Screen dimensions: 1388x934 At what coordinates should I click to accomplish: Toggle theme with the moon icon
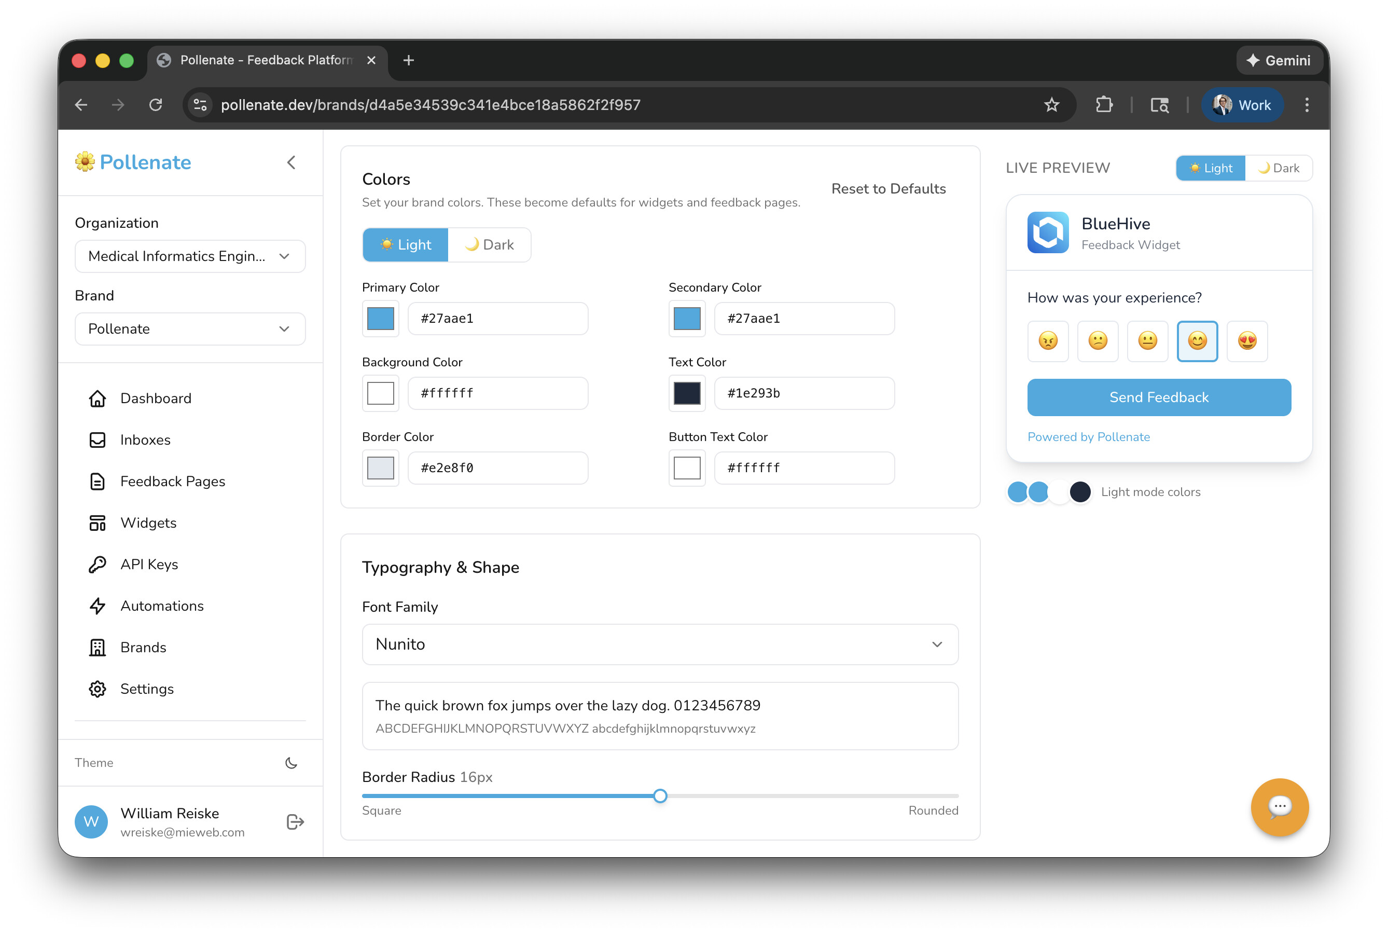[x=291, y=763]
